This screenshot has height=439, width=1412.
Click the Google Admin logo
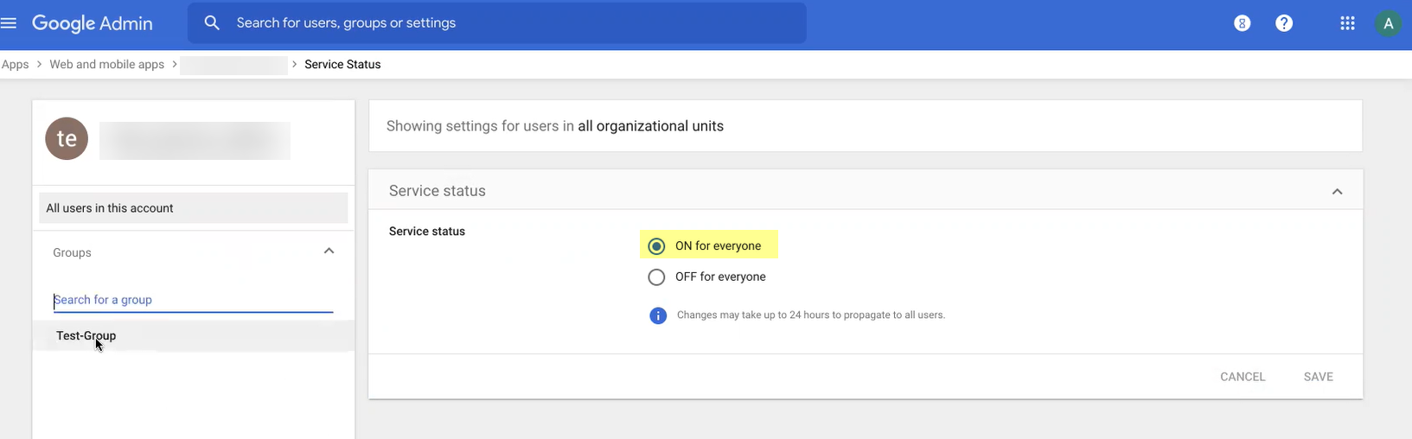(93, 23)
